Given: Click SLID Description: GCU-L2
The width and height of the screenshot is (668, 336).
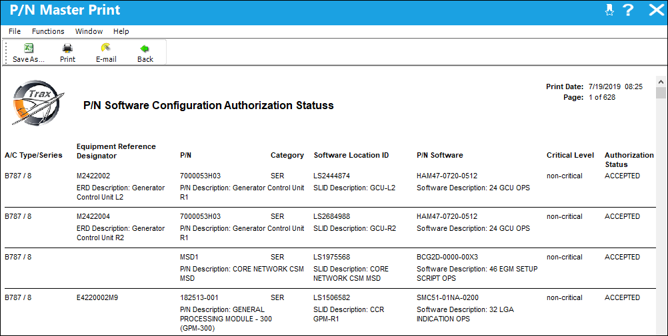Looking at the screenshot, I should click(355, 188).
